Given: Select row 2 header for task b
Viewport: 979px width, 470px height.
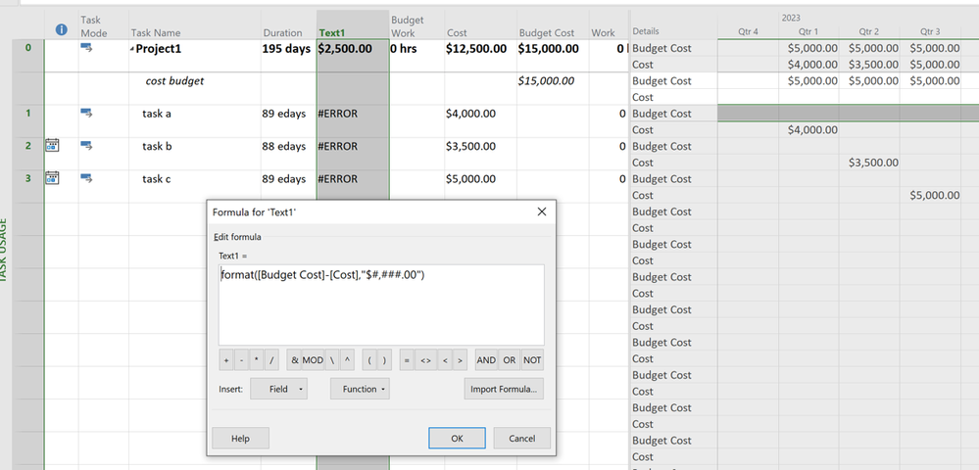Looking at the screenshot, I should pos(28,154).
